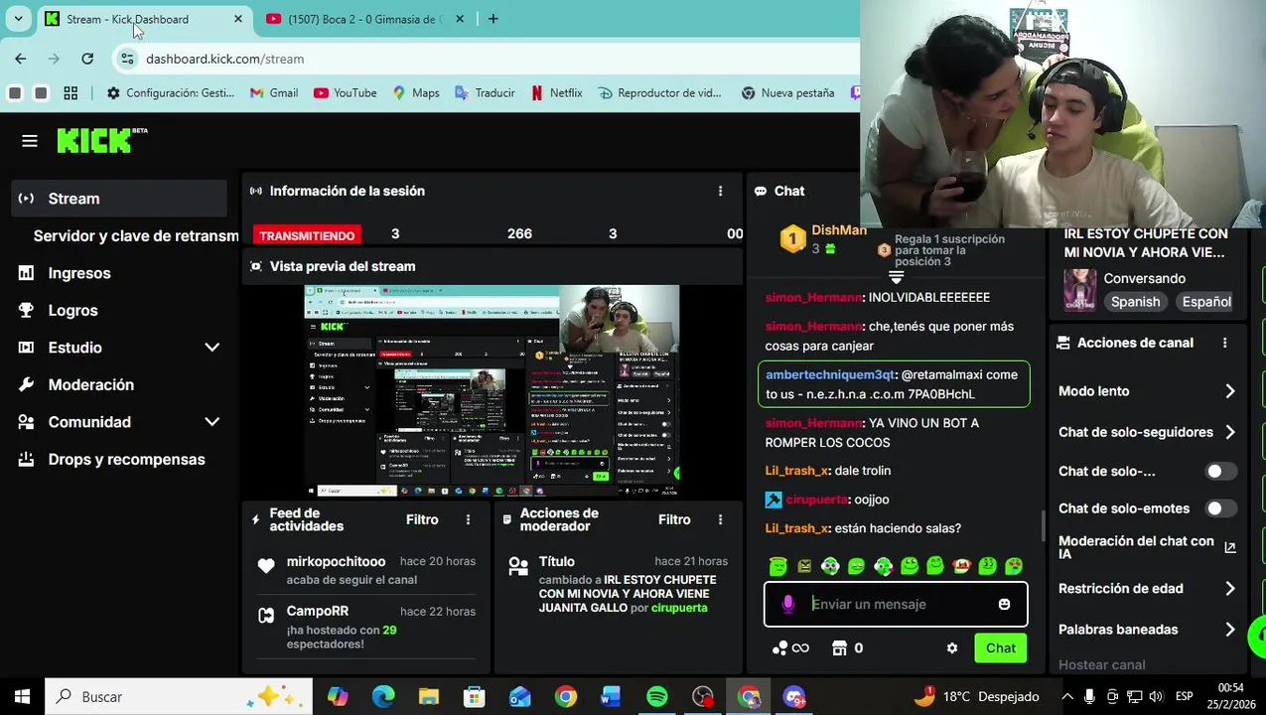This screenshot has width=1266, height=715.
Task: Open the hamburger menu next to Kick logo
Action: [x=30, y=141]
